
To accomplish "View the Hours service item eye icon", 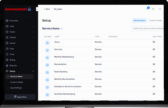I will click(47, 43).
